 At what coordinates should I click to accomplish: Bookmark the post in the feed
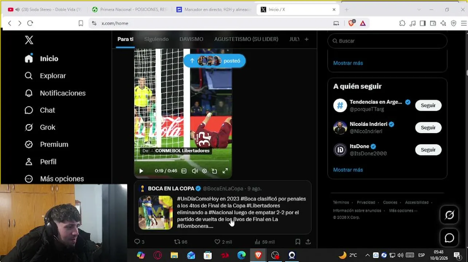(x=298, y=242)
